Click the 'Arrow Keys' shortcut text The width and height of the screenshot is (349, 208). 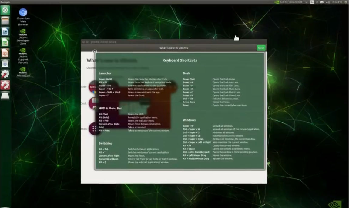(189, 102)
